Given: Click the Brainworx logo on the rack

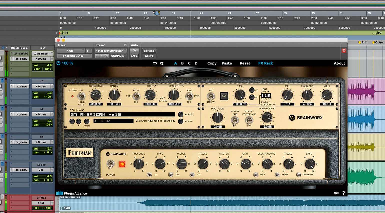Looking at the screenshot, I should (x=306, y=118).
